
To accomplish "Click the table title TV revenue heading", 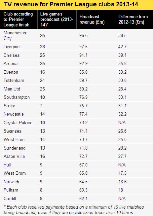I will pyautogui.click(x=71, y=4).
